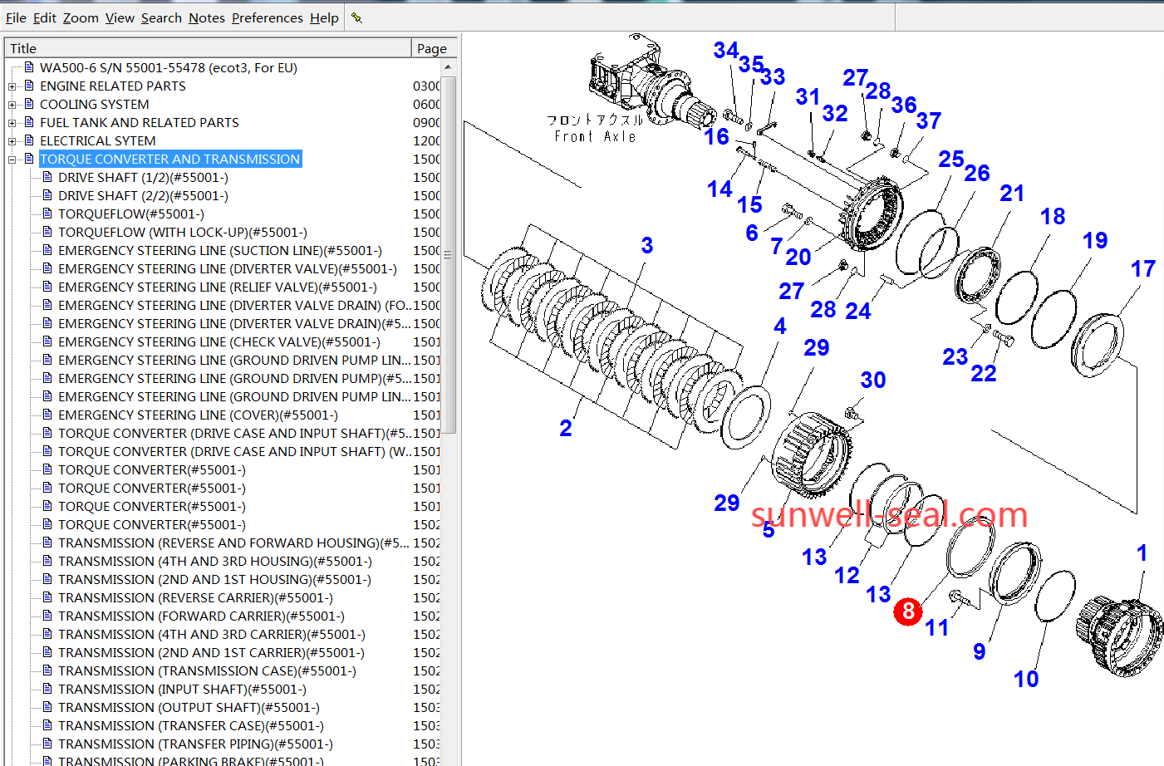The image size is (1164, 766).
Task: Click document icon of COOLING SYSTEM
Action: pos(29,104)
